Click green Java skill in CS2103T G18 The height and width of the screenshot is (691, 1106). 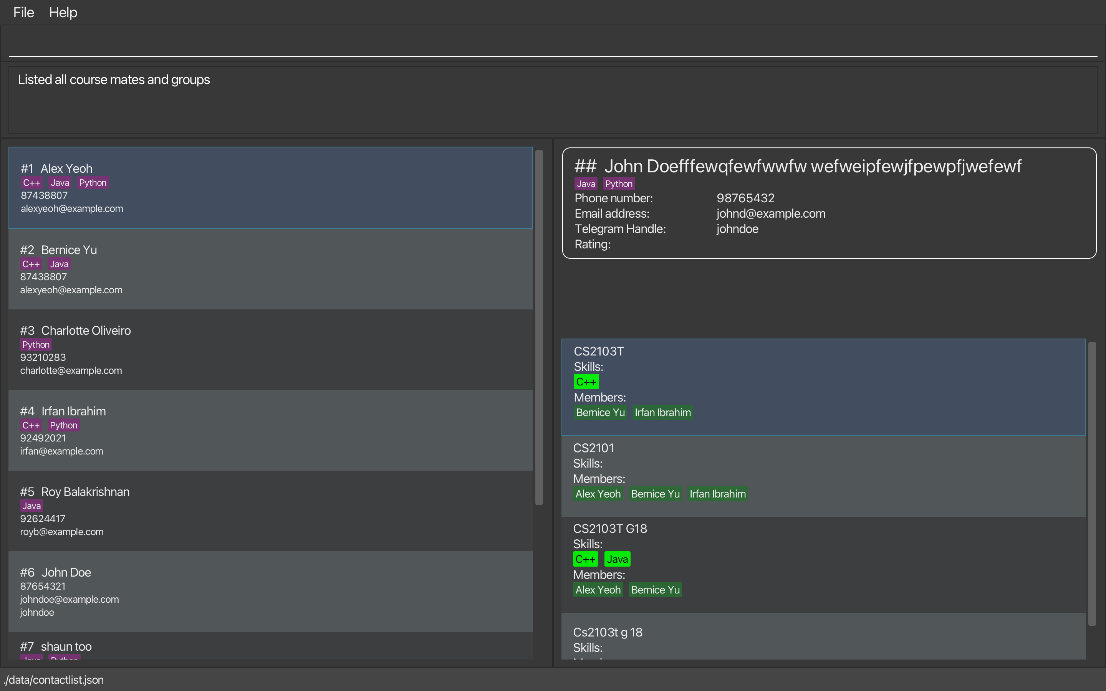(x=617, y=559)
